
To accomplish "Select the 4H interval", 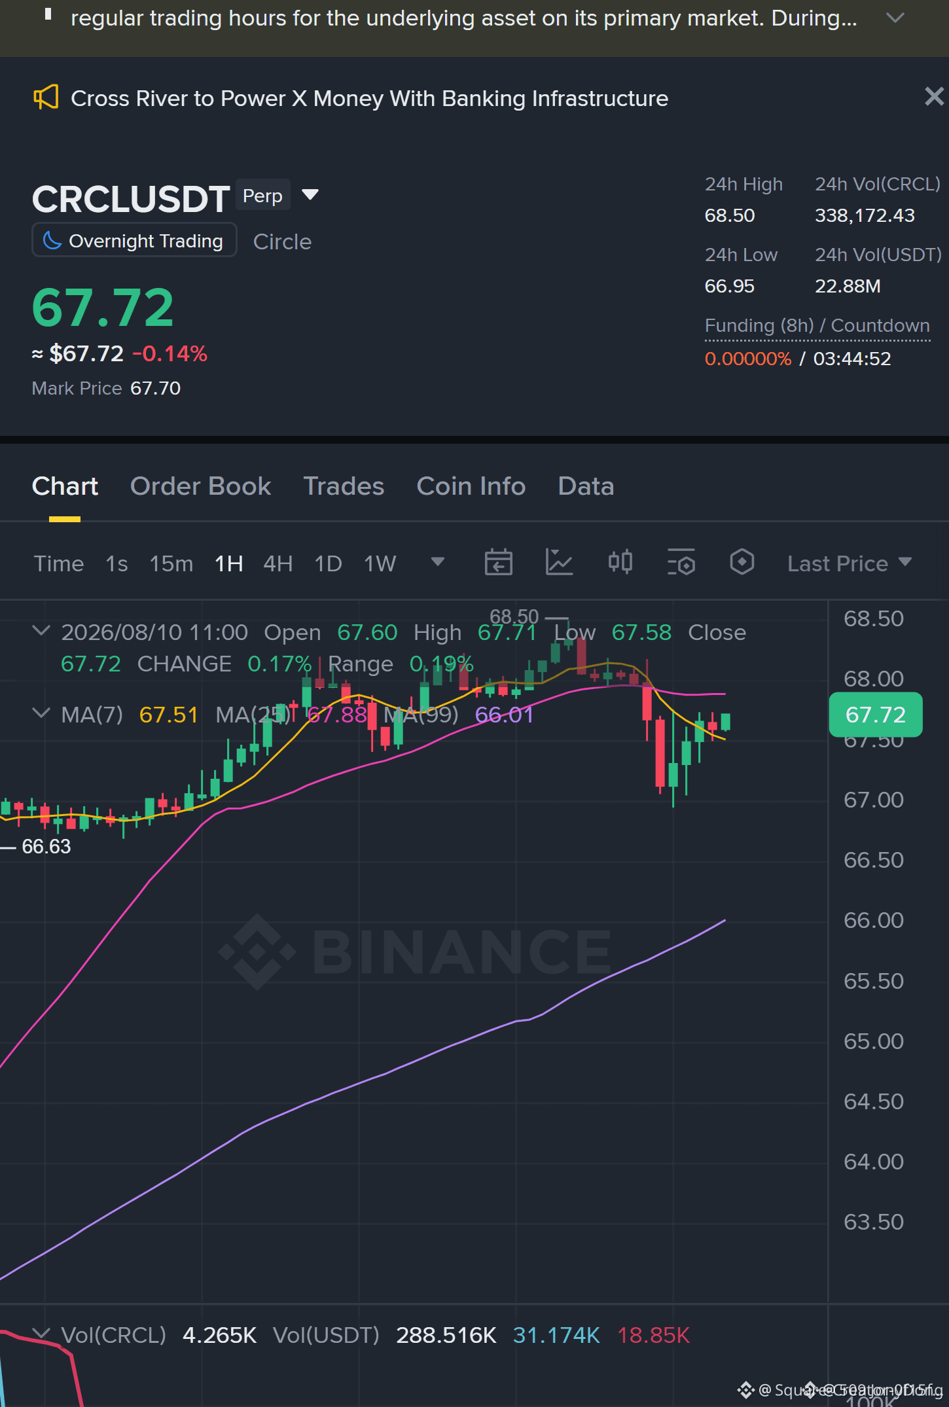I will (278, 563).
